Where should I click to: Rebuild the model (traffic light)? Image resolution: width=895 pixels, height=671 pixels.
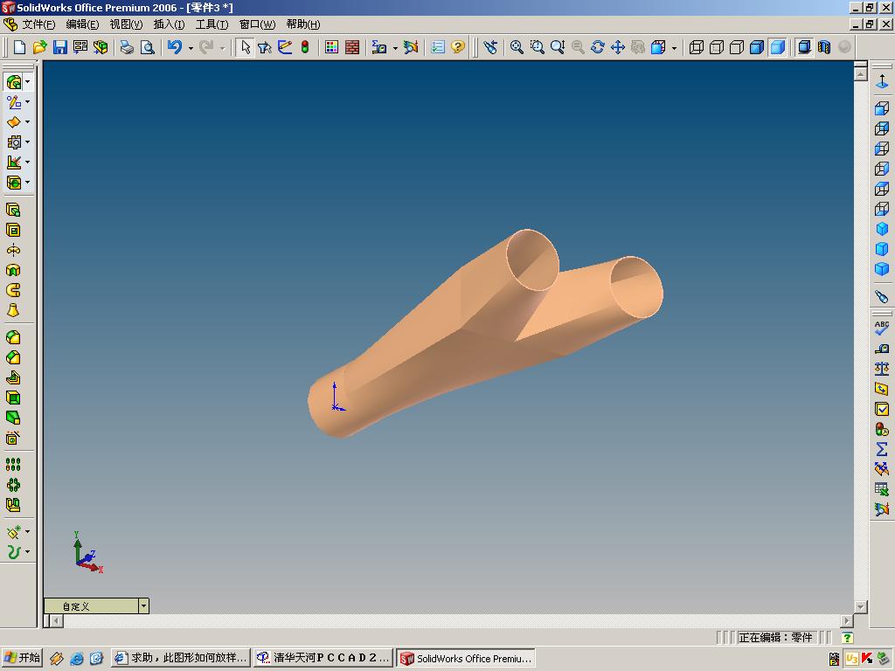tap(305, 47)
